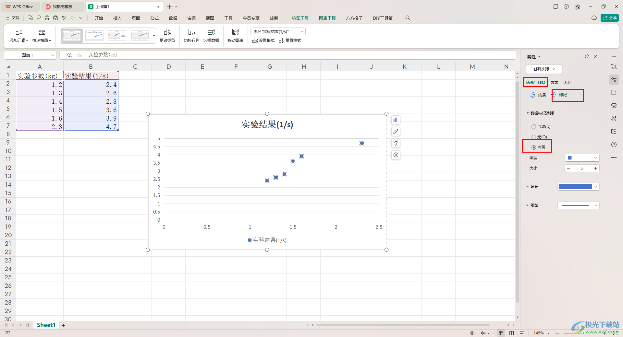
Task: Click the Reset Style (重置样式) button
Action: (290, 41)
